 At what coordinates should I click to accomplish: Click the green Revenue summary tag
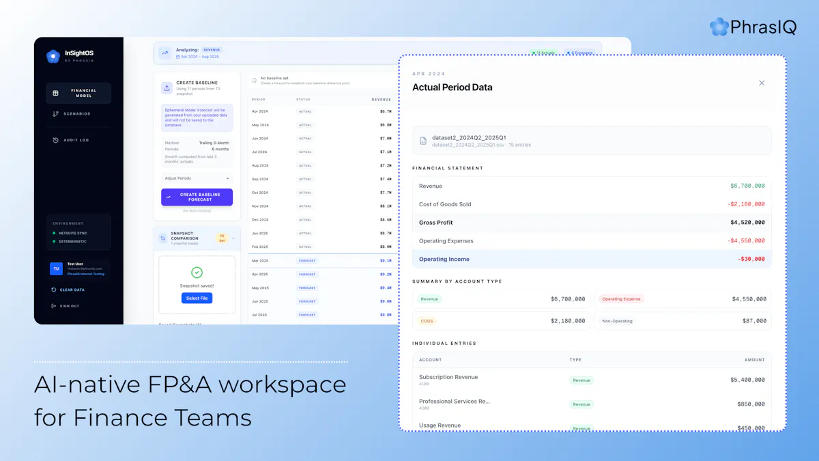pos(429,299)
